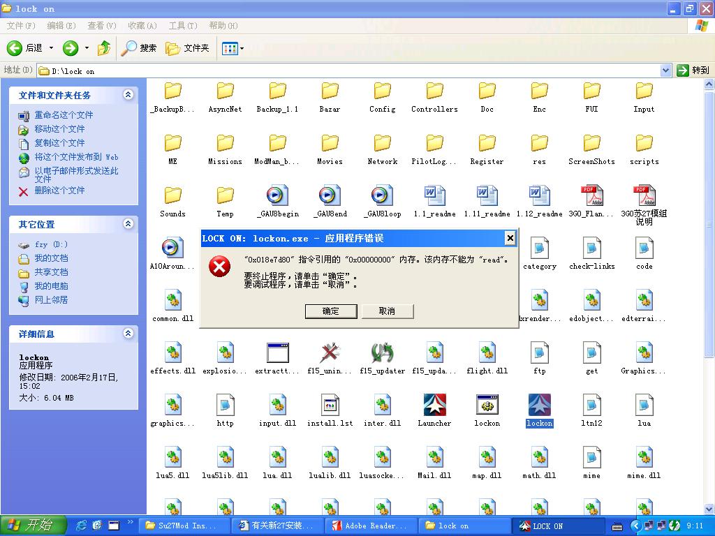Select the Bazar folder
Screen dimensions: 715x536
[x=330, y=91]
